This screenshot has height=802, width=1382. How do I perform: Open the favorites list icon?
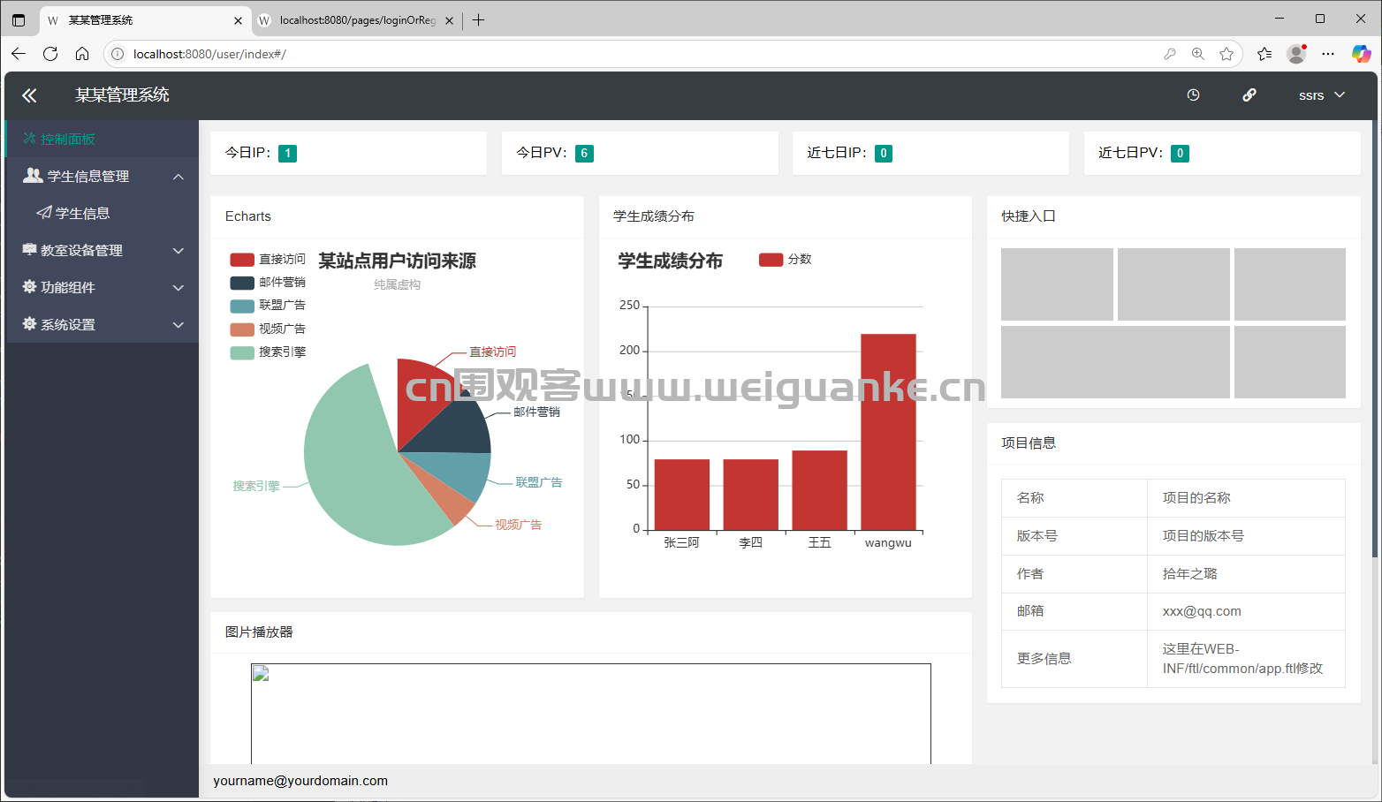(x=1264, y=54)
